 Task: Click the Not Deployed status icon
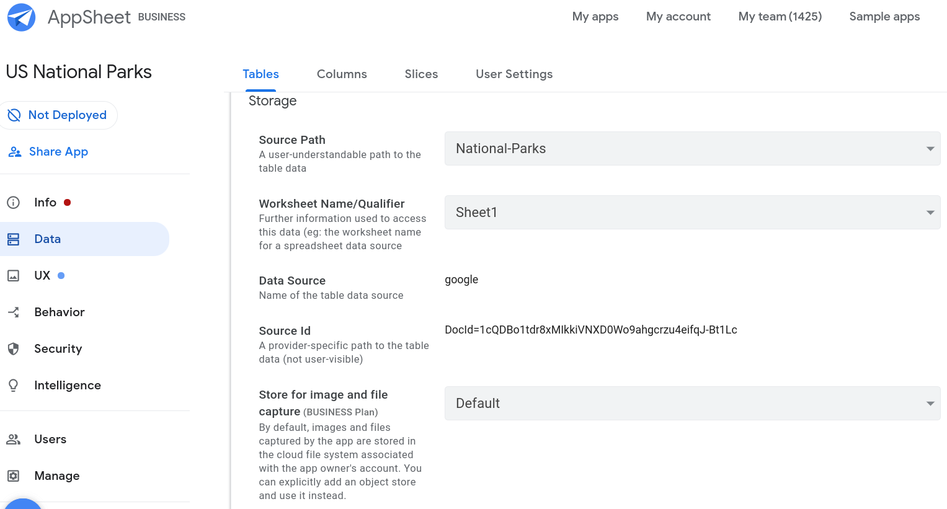coord(15,115)
